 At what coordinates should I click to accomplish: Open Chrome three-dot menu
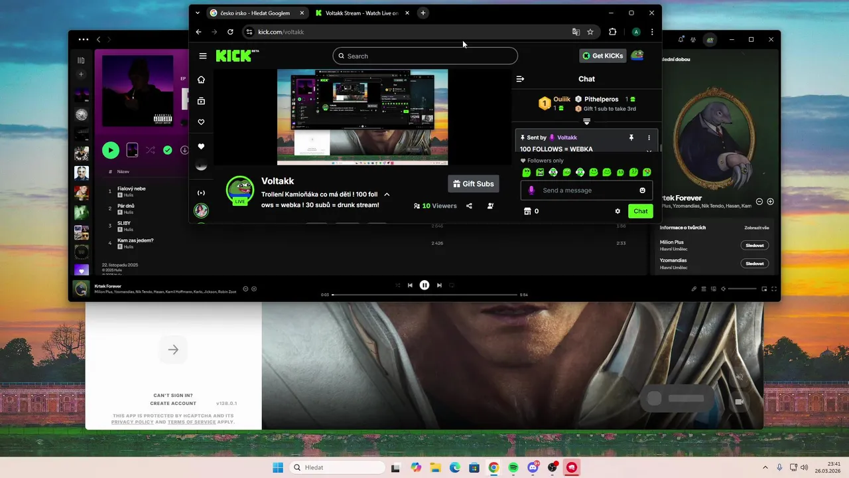652,32
